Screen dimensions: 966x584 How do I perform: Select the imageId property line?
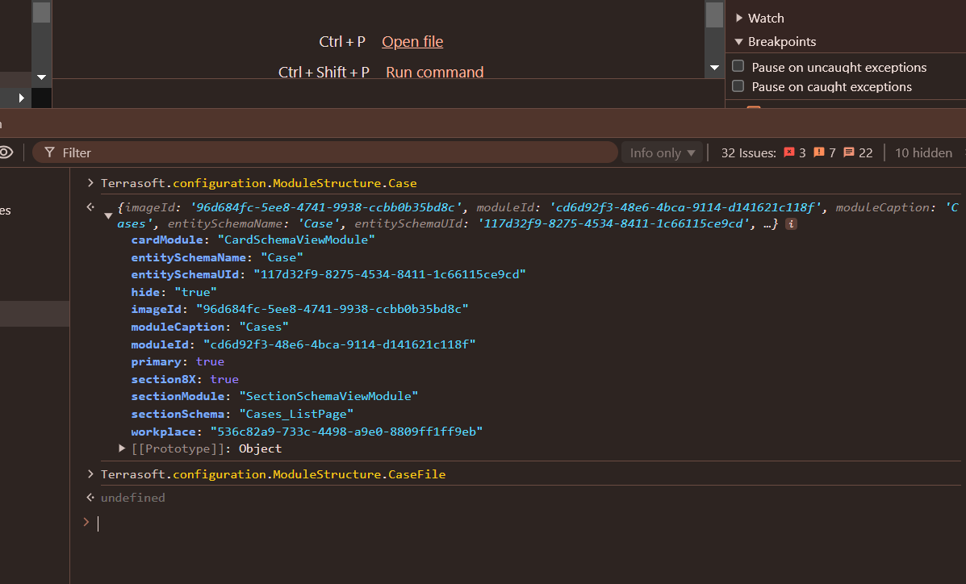click(299, 309)
